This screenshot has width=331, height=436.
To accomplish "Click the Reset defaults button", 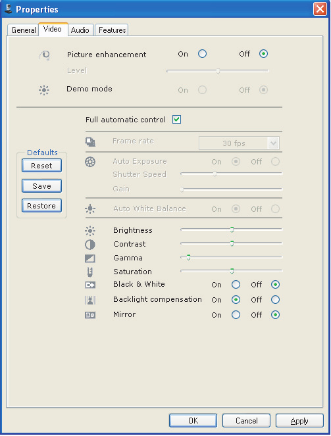I will tap(41, 166).
